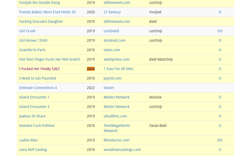Screen dimensions: 250x156
Task: Click the D link in Footsie Babes row
Action: tap(220, 12)
